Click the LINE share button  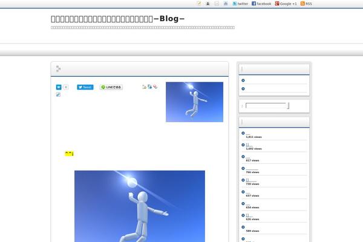[x=111, y=87]
